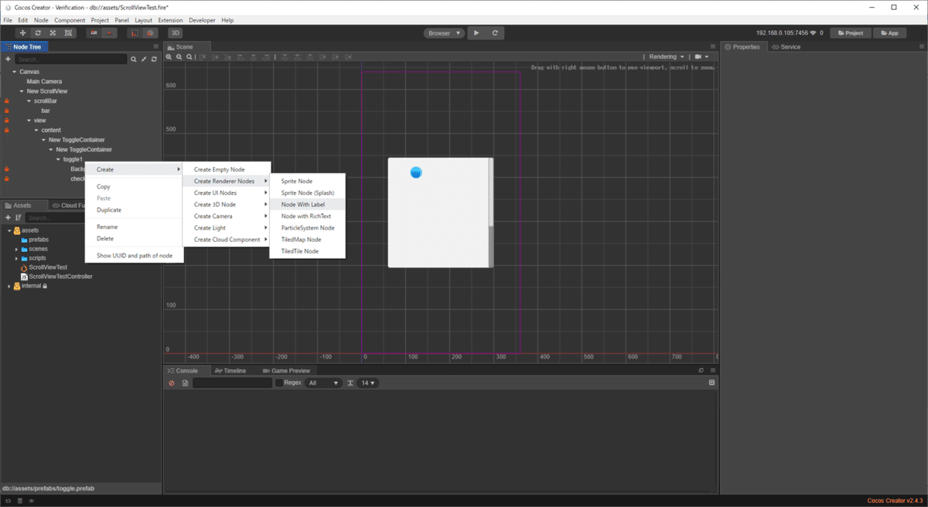This screenshot has width=928, height=507.
Task: Open the Extension menu
Action: [x=170, y=20]
